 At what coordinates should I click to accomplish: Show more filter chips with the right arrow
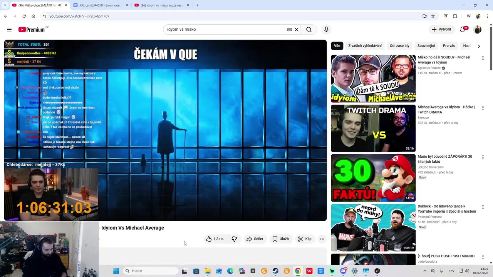[x=479, y=46]
